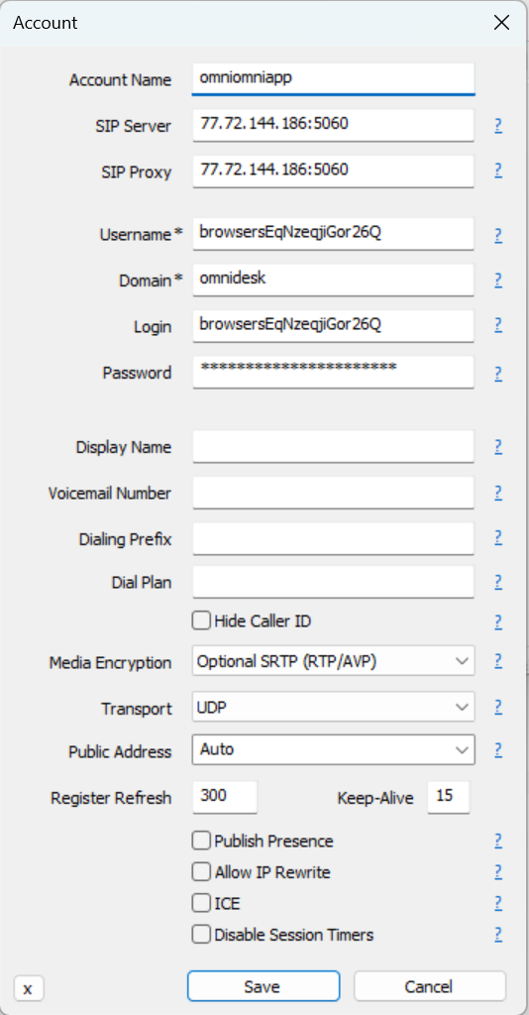Screen dimensions: 529x1015
Task: Open help link beside Username field
Action: (x=498, y=234)
